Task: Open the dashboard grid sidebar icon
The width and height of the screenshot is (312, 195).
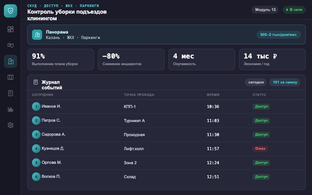Action: point(11,29)
